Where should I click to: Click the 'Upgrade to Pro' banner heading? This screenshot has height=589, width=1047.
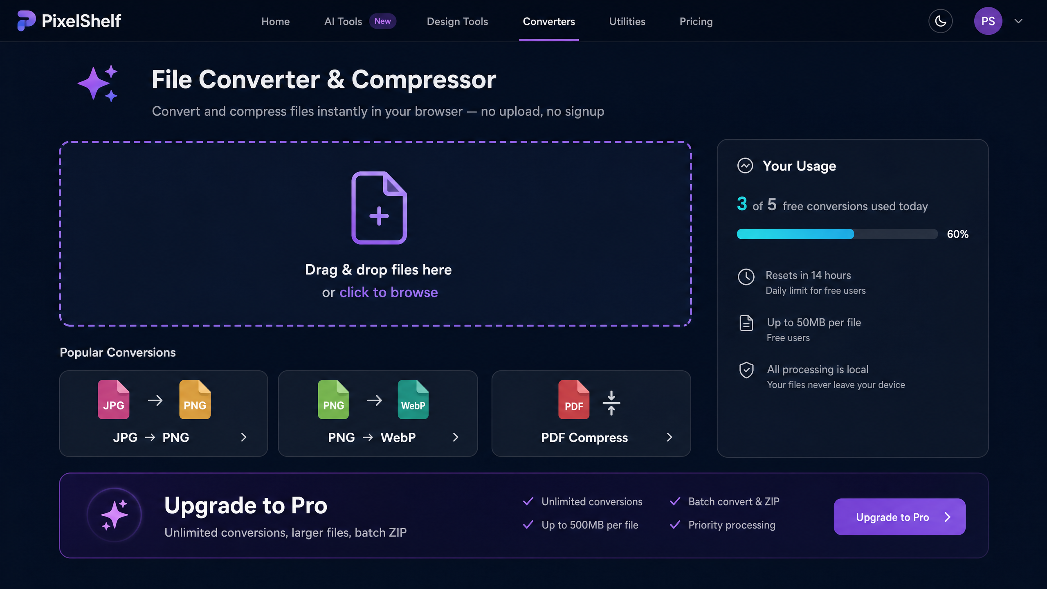[246, 505]
